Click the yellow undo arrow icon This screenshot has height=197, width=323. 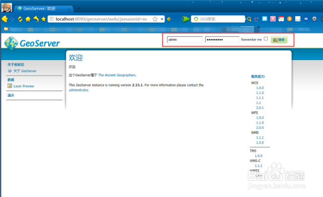pyautogui.click(x=36, y=19)
